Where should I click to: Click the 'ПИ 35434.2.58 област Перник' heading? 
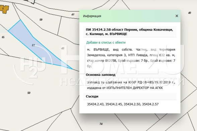click(x=129, y=32)
